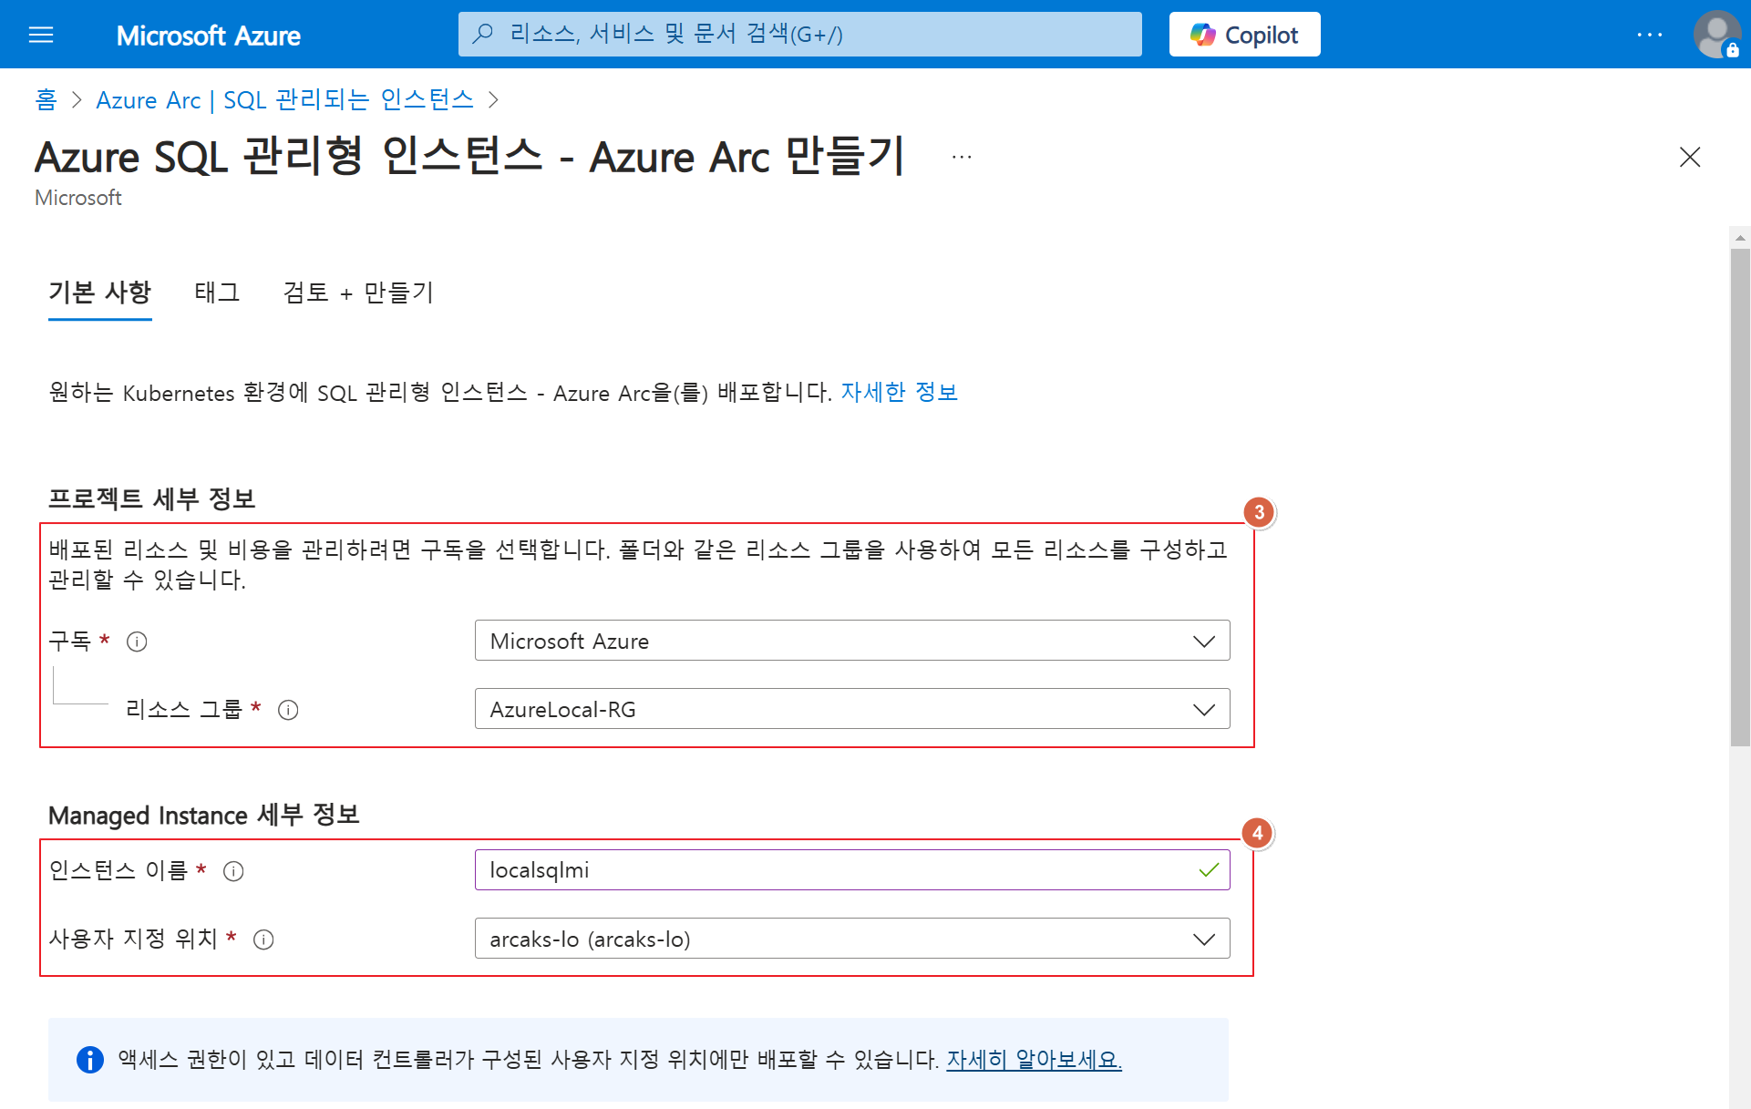
Task: Click info icon next to 리소스 그룹
Action: point(288,710)
